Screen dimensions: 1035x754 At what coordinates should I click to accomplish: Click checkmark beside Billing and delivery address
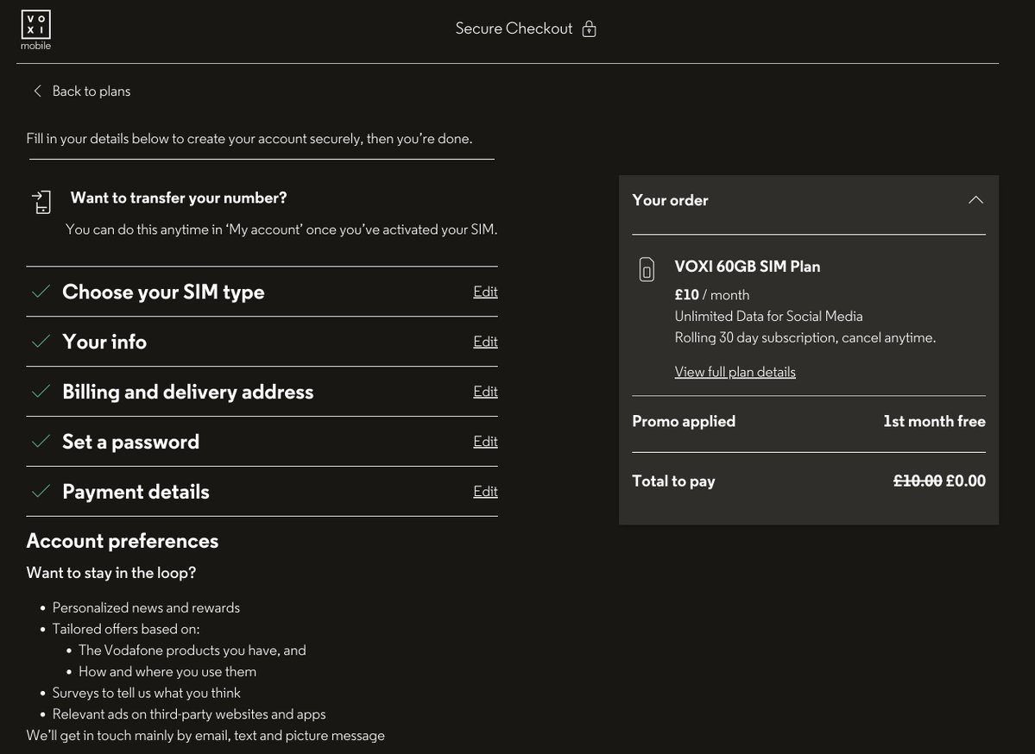41,391
